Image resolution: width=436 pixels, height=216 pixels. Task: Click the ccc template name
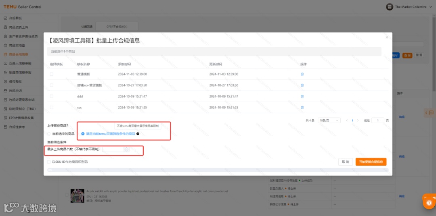tap(80, 108)
